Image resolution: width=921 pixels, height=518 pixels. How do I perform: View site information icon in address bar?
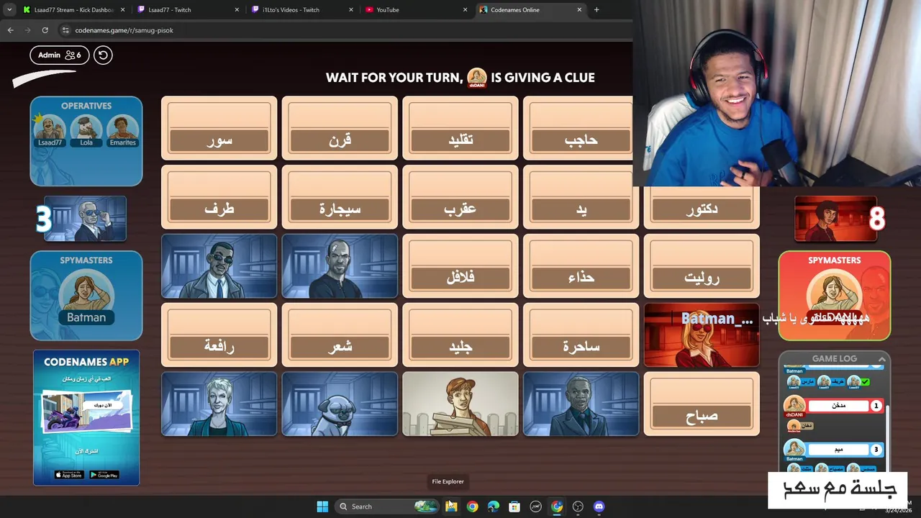[65, 30]
